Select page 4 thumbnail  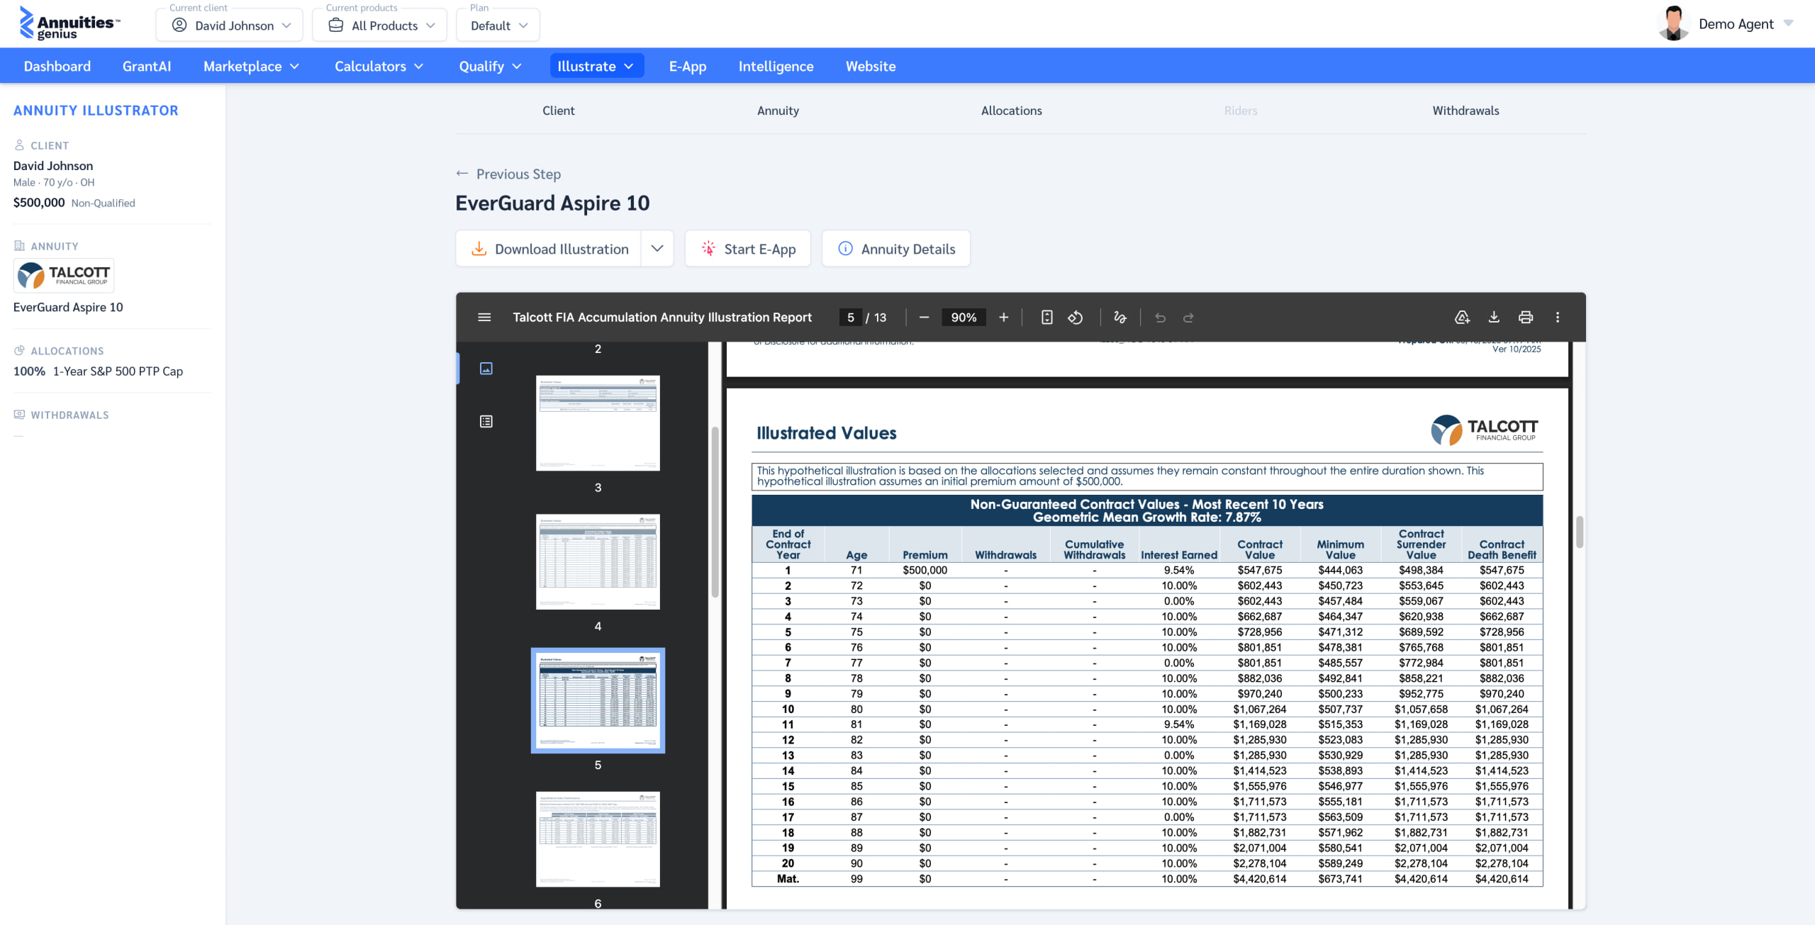598,562
